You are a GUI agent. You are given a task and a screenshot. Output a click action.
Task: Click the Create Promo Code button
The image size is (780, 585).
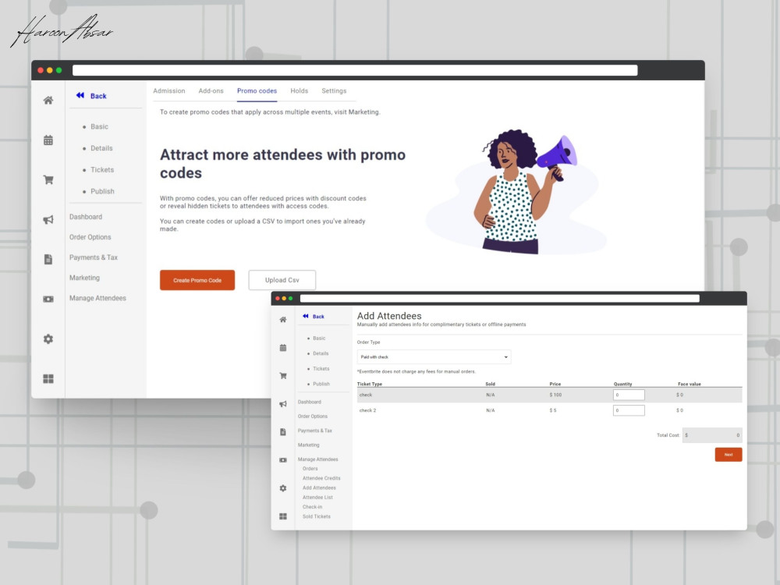tap(197, 280)
